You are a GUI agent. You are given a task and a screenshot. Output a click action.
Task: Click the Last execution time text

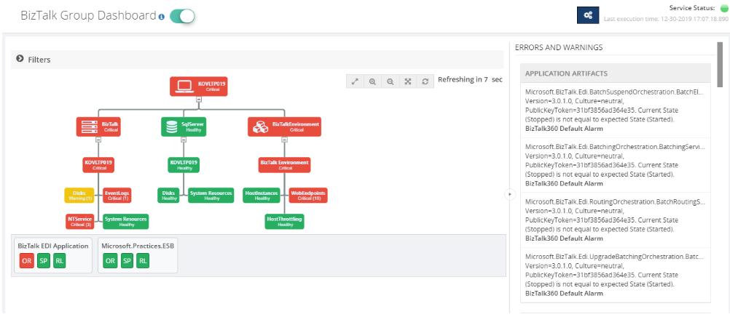click(x=666, y=19)
